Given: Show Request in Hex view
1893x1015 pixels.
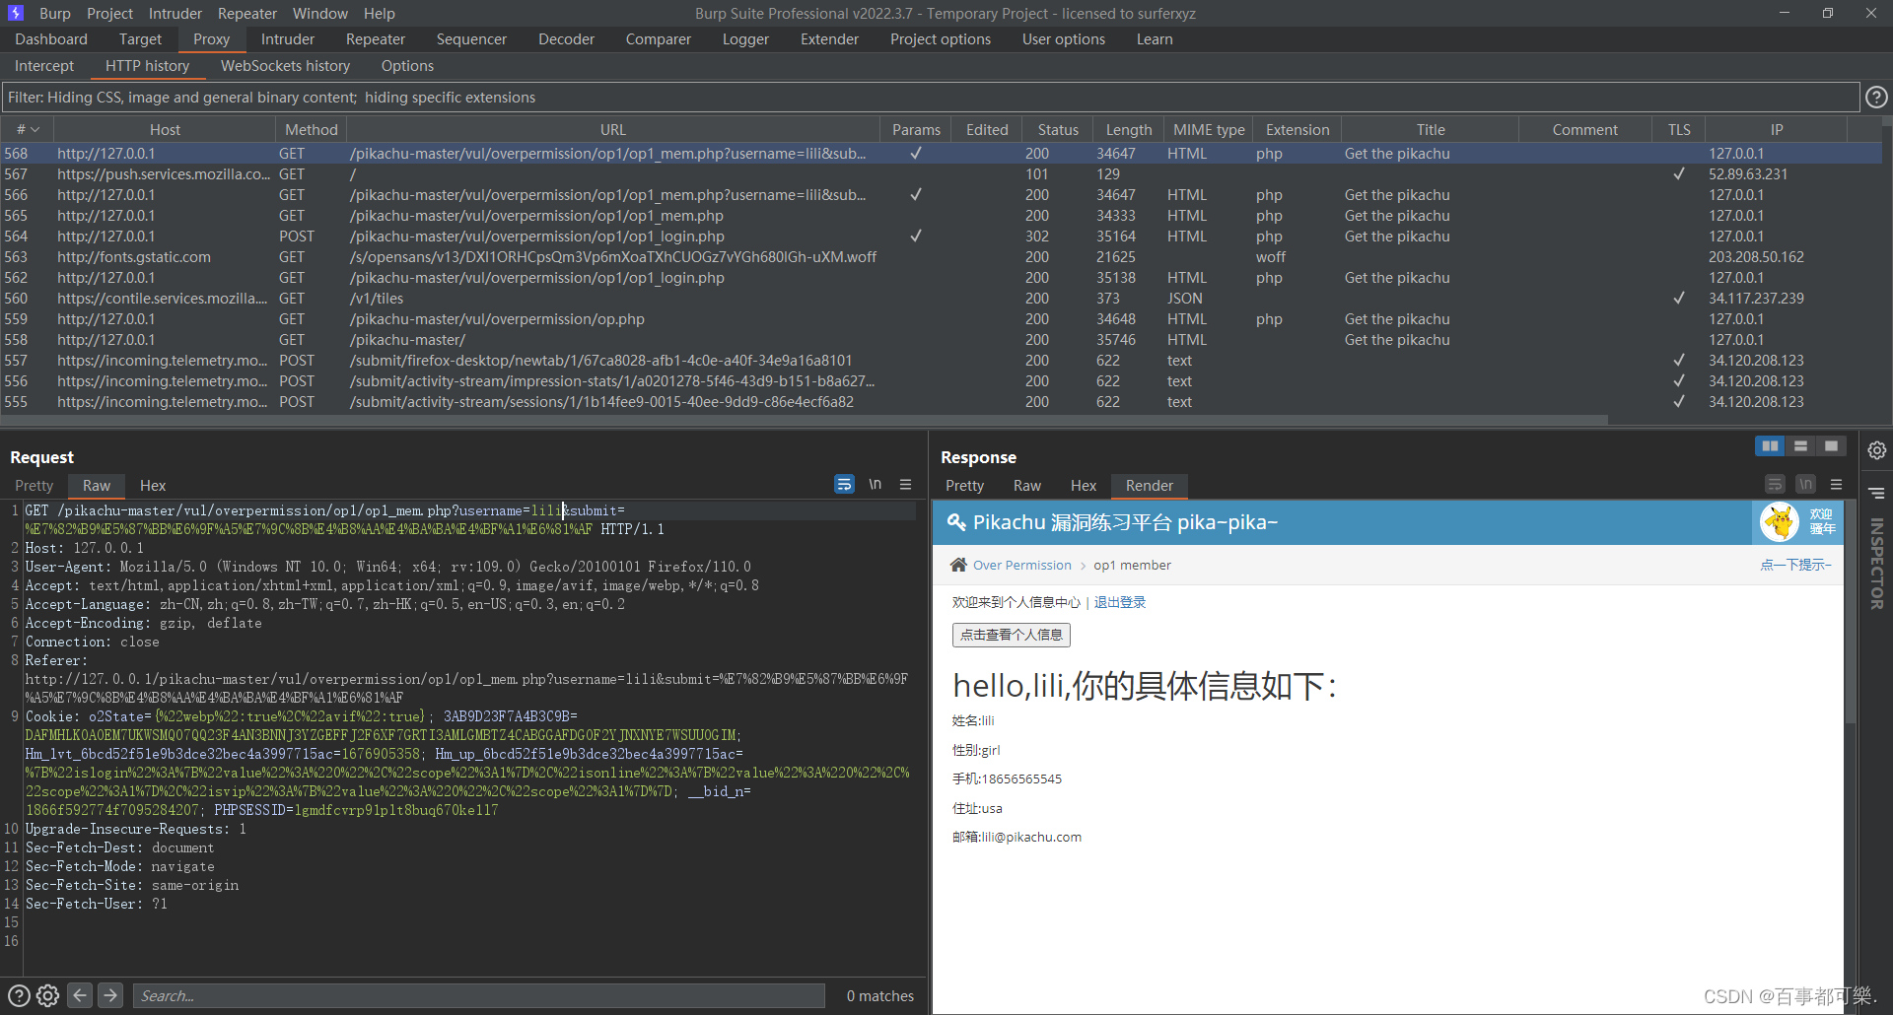Looking at the screenshot, I should tap(153, 486).
